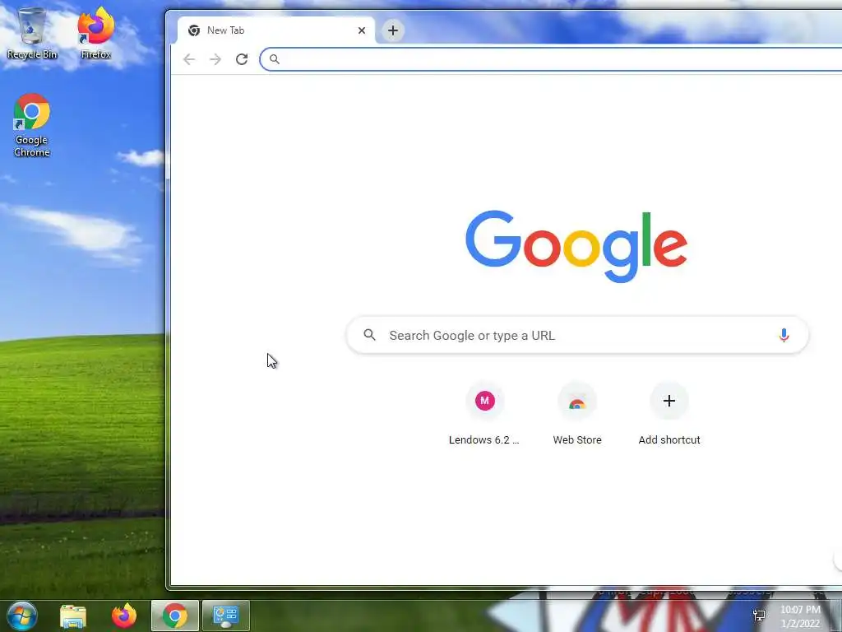Screen dimensions: 842x632
Task: Open the Web Store shortcut
Action: click(577, 415)
